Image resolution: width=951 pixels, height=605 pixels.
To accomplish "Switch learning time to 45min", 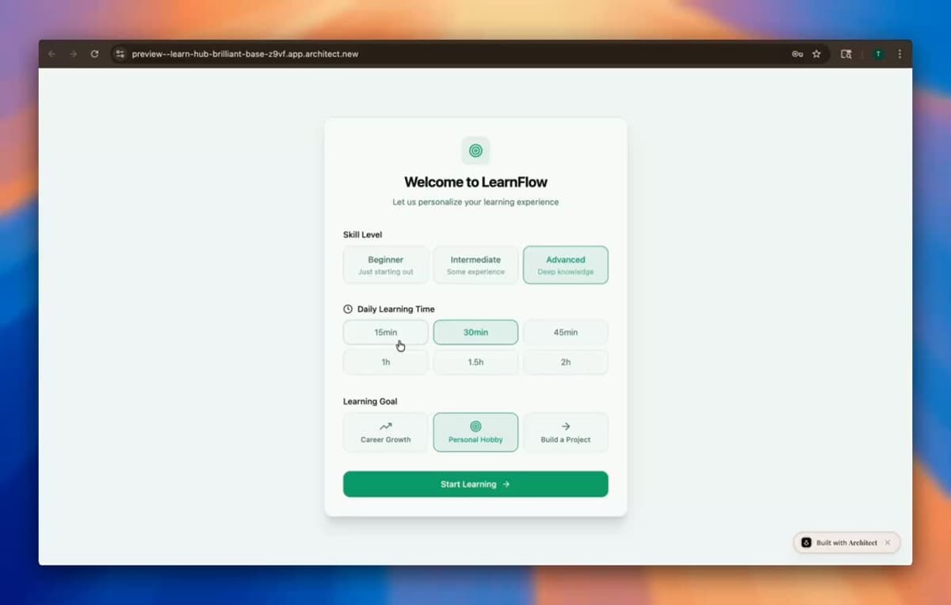I will click(565, 332).
